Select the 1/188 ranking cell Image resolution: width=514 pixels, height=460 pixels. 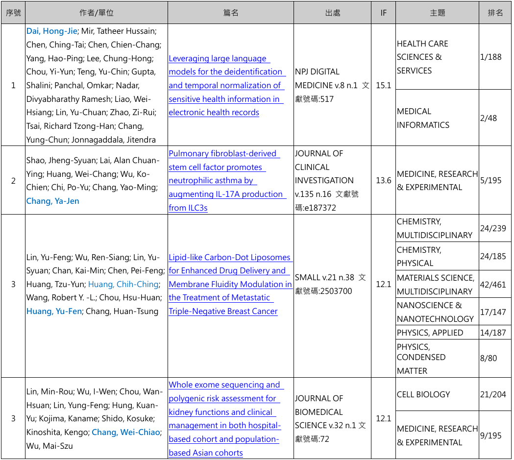pyautogui.click(x=491, y=57)
